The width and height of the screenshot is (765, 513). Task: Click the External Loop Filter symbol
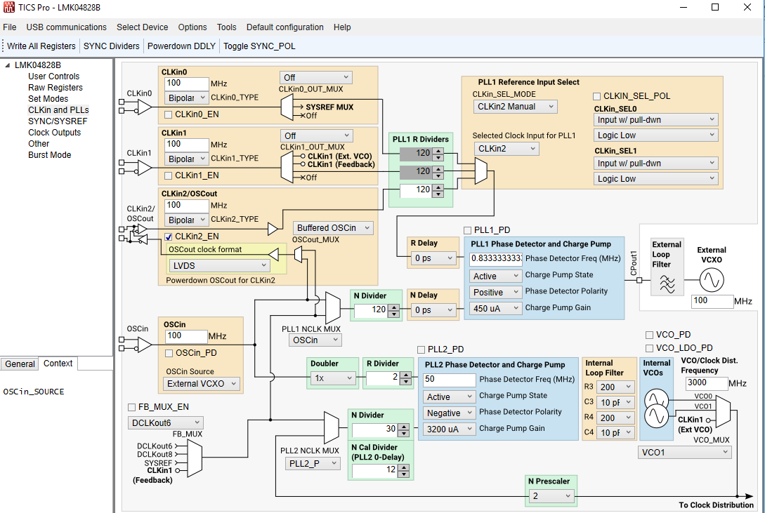pyautogui.click(x=667, y=283)
